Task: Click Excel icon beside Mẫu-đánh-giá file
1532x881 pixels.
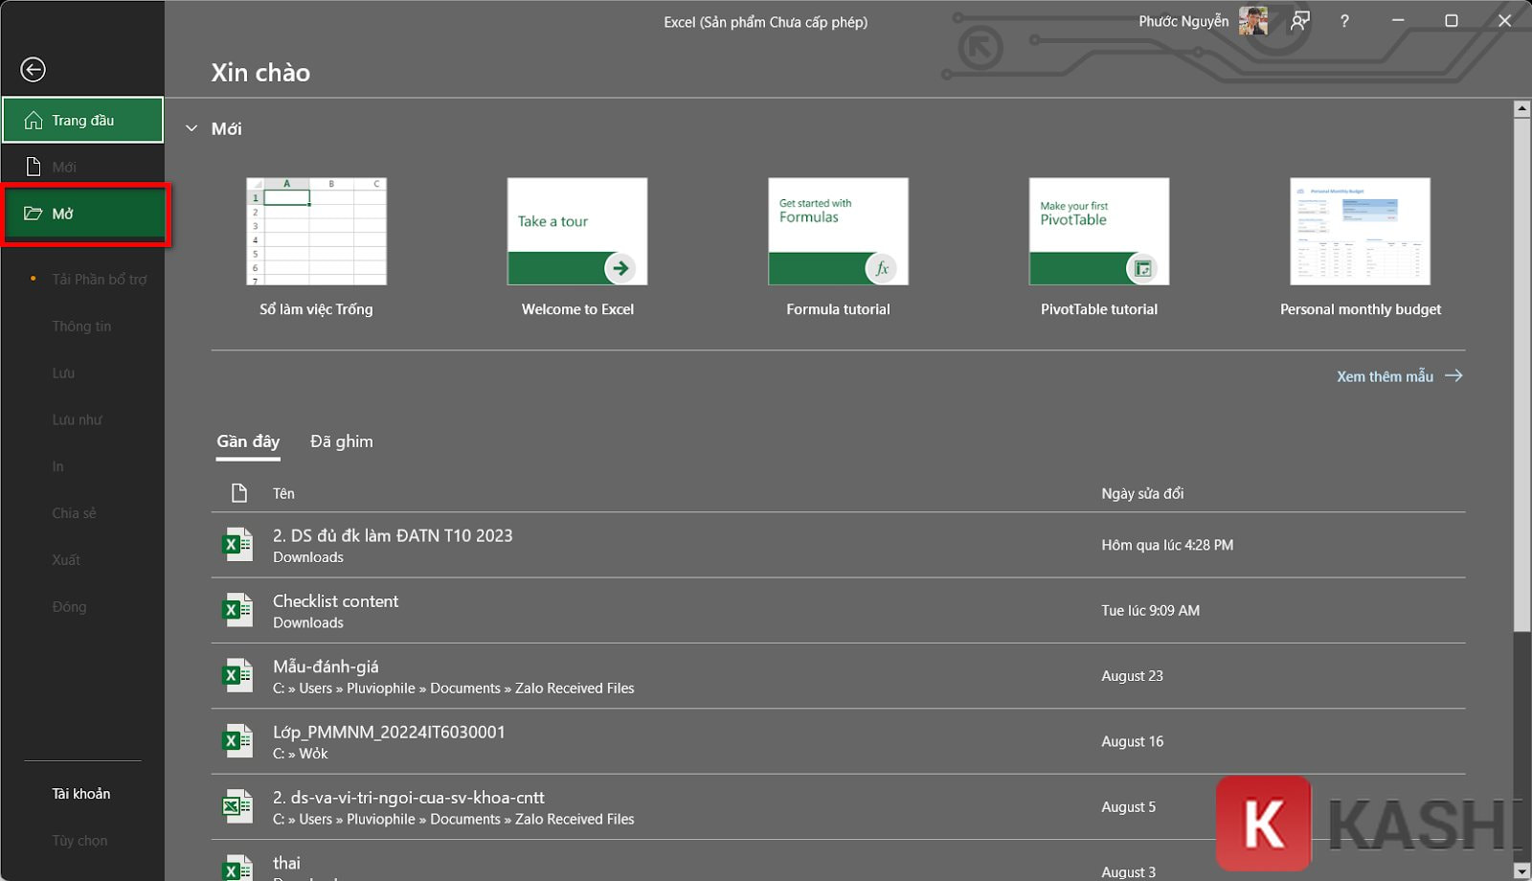Action: coord(237,676)
